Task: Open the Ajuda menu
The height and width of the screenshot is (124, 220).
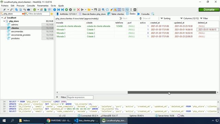Action: pos(61,6)
